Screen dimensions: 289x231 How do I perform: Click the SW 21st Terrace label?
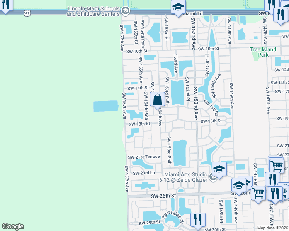[144, 157]
